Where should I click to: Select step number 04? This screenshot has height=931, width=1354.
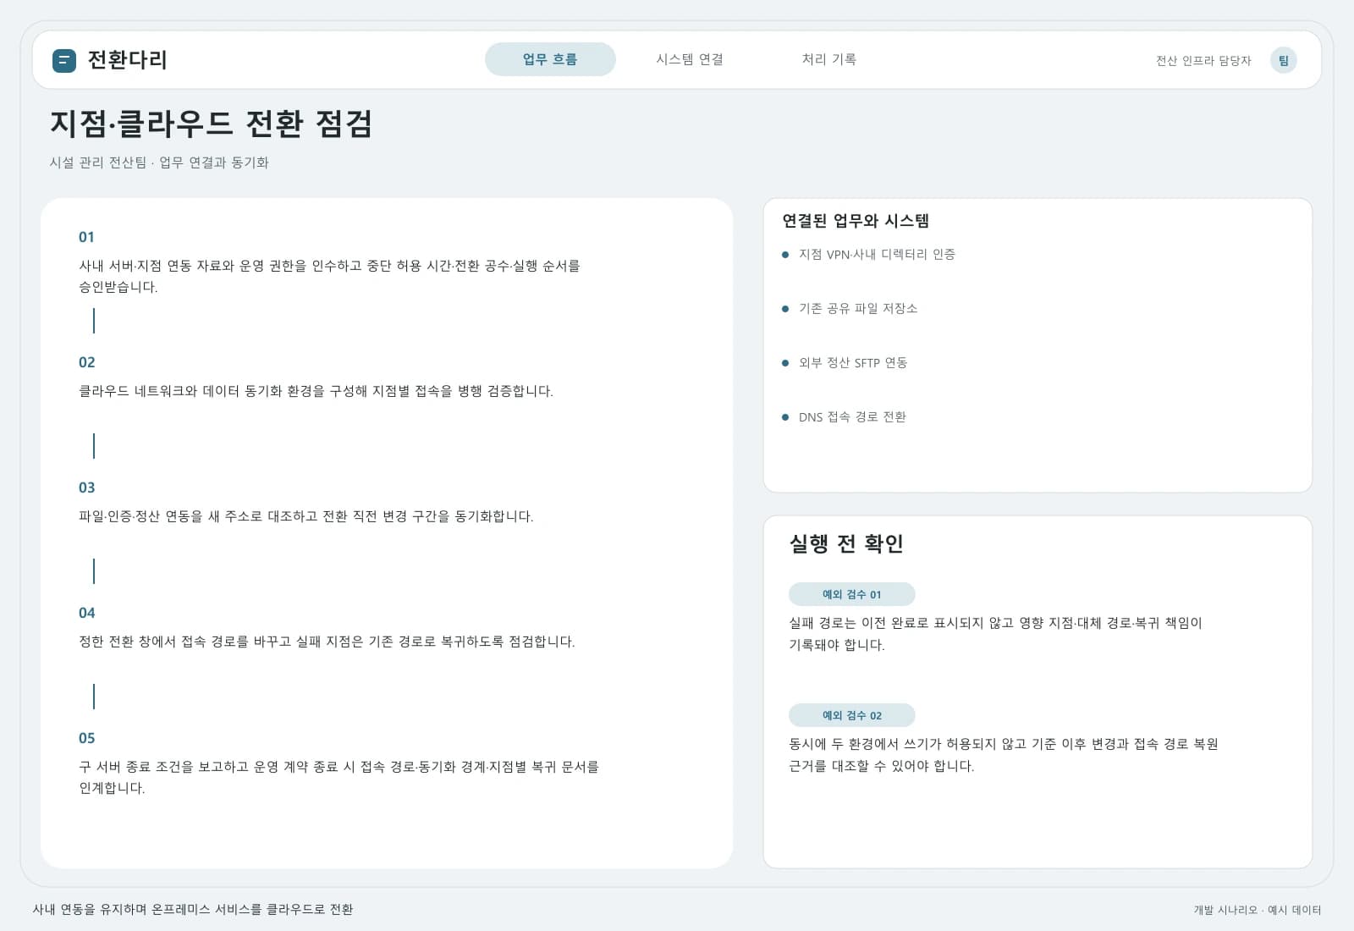pyautogui.click(x=86, y=613)
